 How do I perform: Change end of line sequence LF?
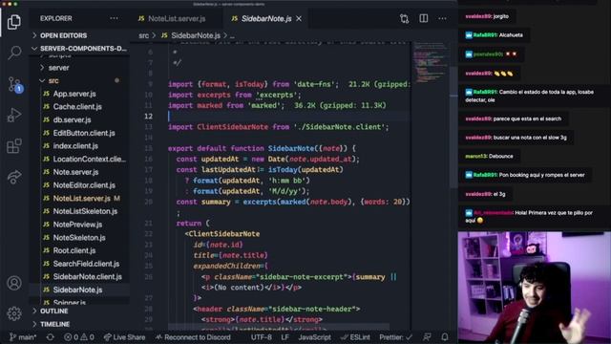(x=284, y=337)
